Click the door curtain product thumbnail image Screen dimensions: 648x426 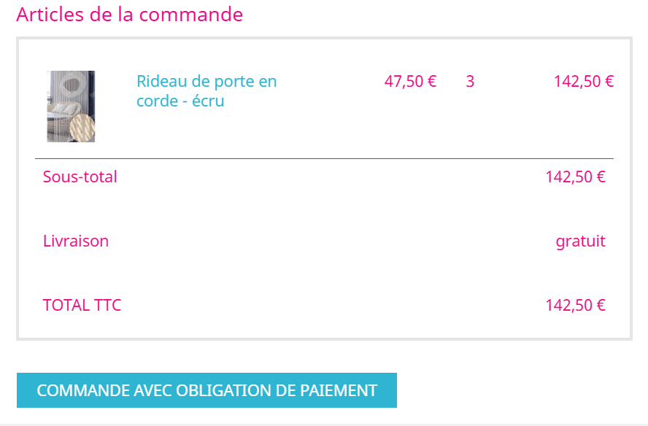click(x=70, y=106)
